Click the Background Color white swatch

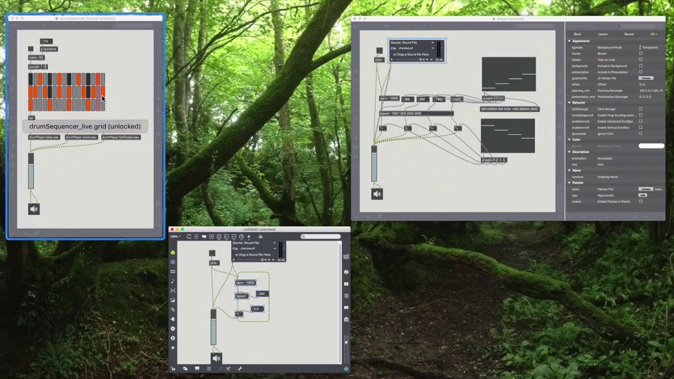651,146
